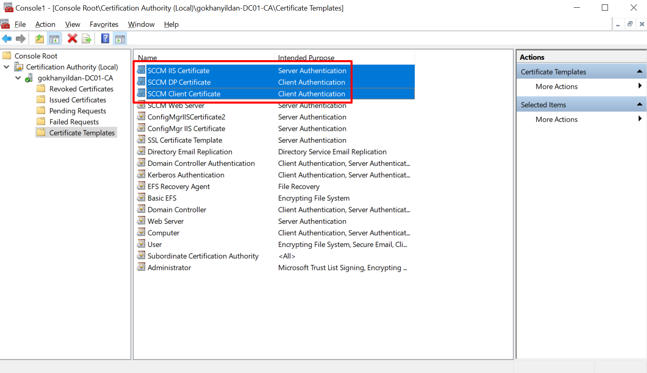
Task: Sort by the Intended Purpose column header
Action: click(x=345, y=58)
